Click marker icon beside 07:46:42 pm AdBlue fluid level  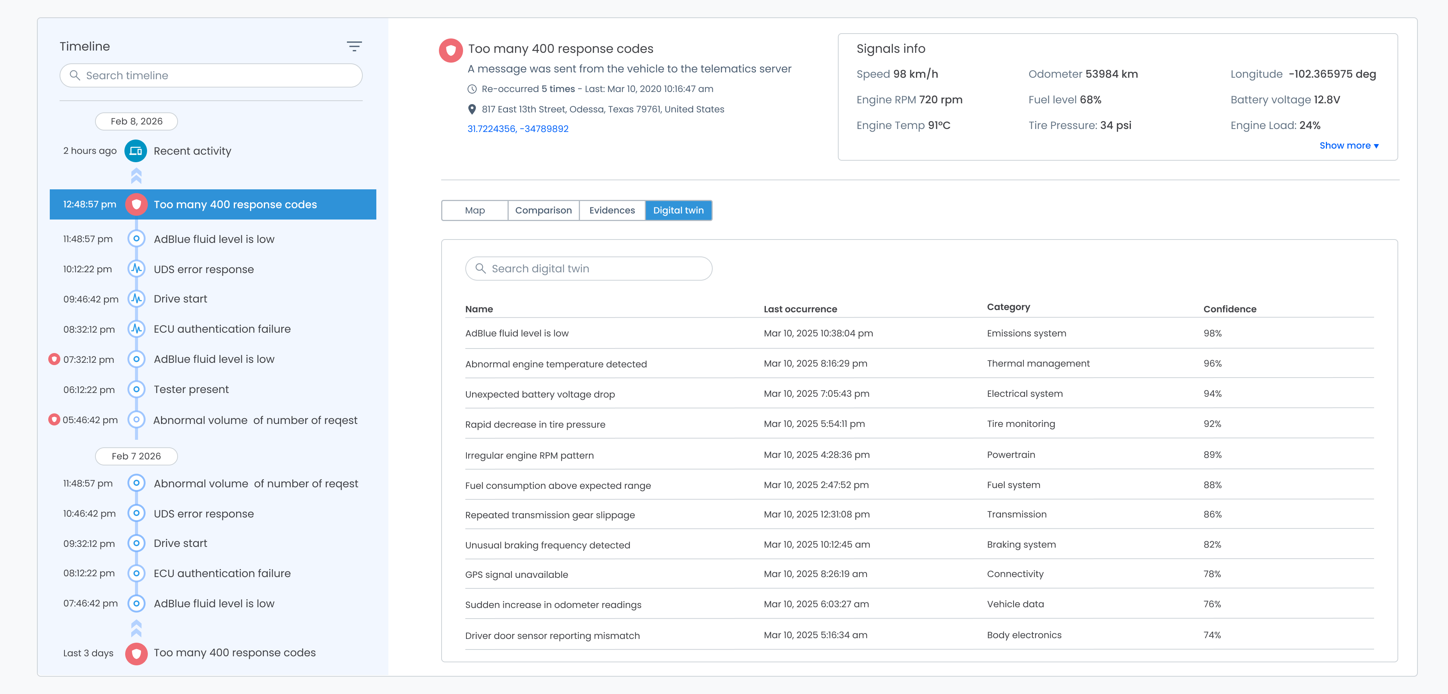coord(136,603)
